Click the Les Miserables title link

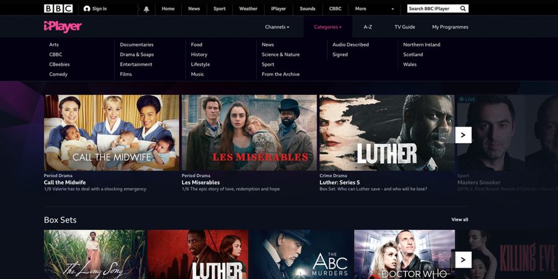(x=201, y=182)
